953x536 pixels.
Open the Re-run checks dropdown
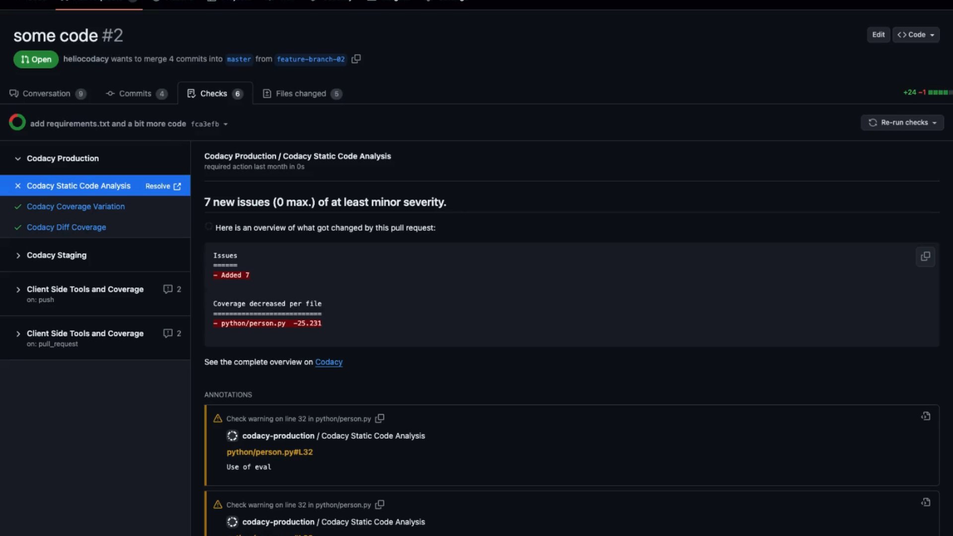point(902,123)
